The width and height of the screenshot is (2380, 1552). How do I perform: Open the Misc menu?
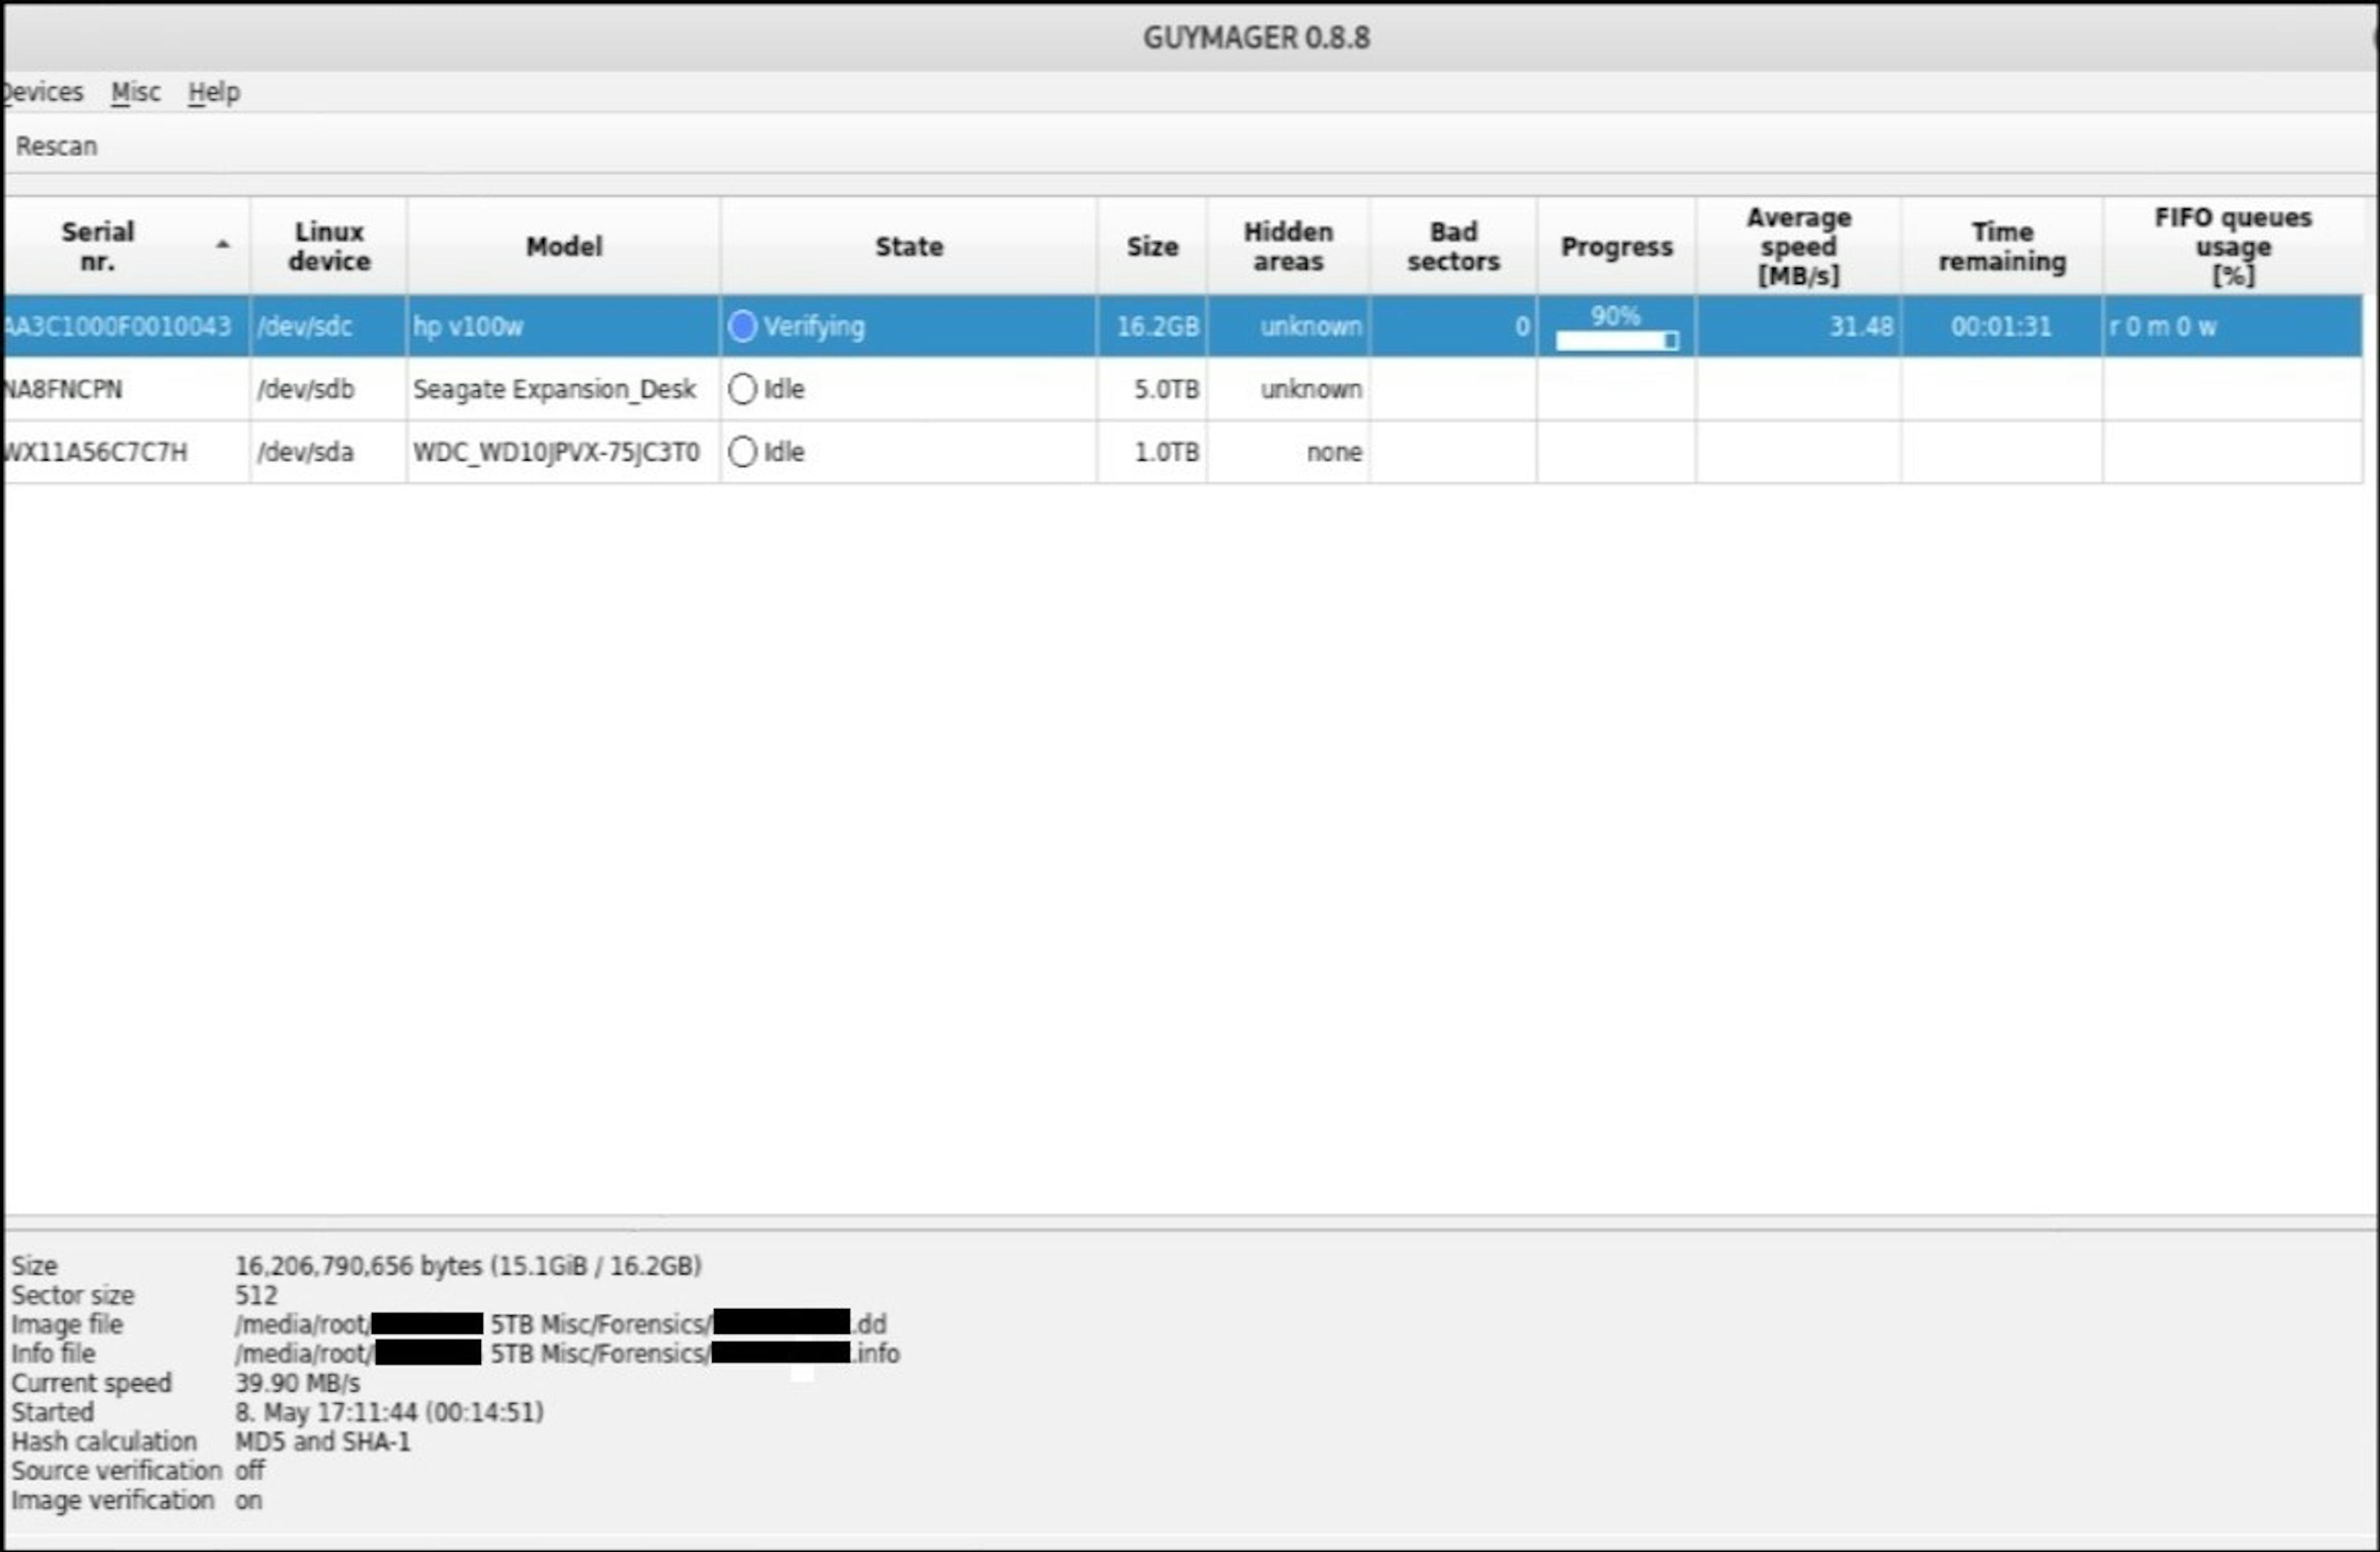point(135,92)
